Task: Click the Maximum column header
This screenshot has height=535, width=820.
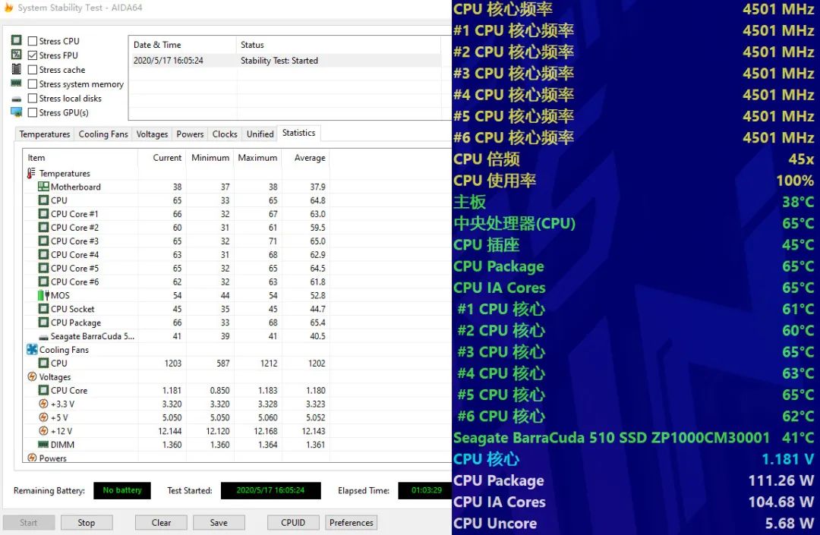Action: [257, 158]
